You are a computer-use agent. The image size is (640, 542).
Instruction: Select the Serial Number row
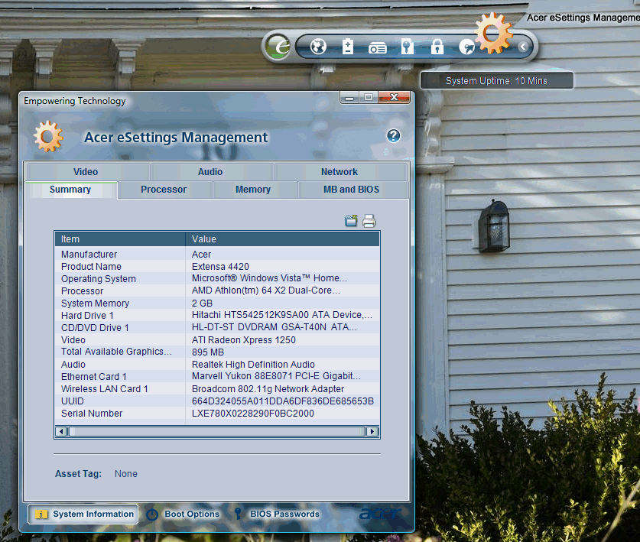click(x=217, y=413)
